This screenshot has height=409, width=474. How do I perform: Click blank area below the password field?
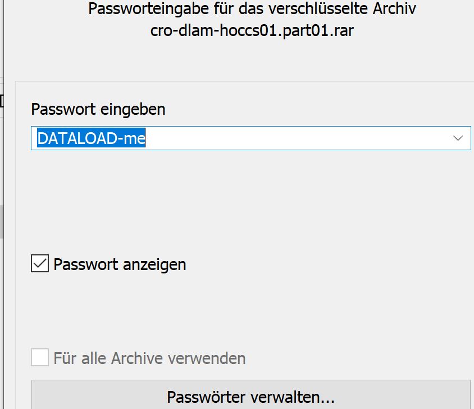247,197
